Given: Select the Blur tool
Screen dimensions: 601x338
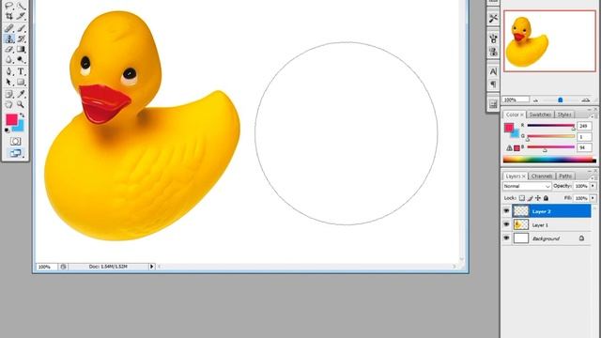Looking at the screenshot, I should pyautogui.click(x=9, y=60).
